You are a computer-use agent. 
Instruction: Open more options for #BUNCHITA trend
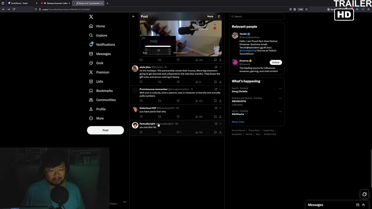[x=280, y=98]
